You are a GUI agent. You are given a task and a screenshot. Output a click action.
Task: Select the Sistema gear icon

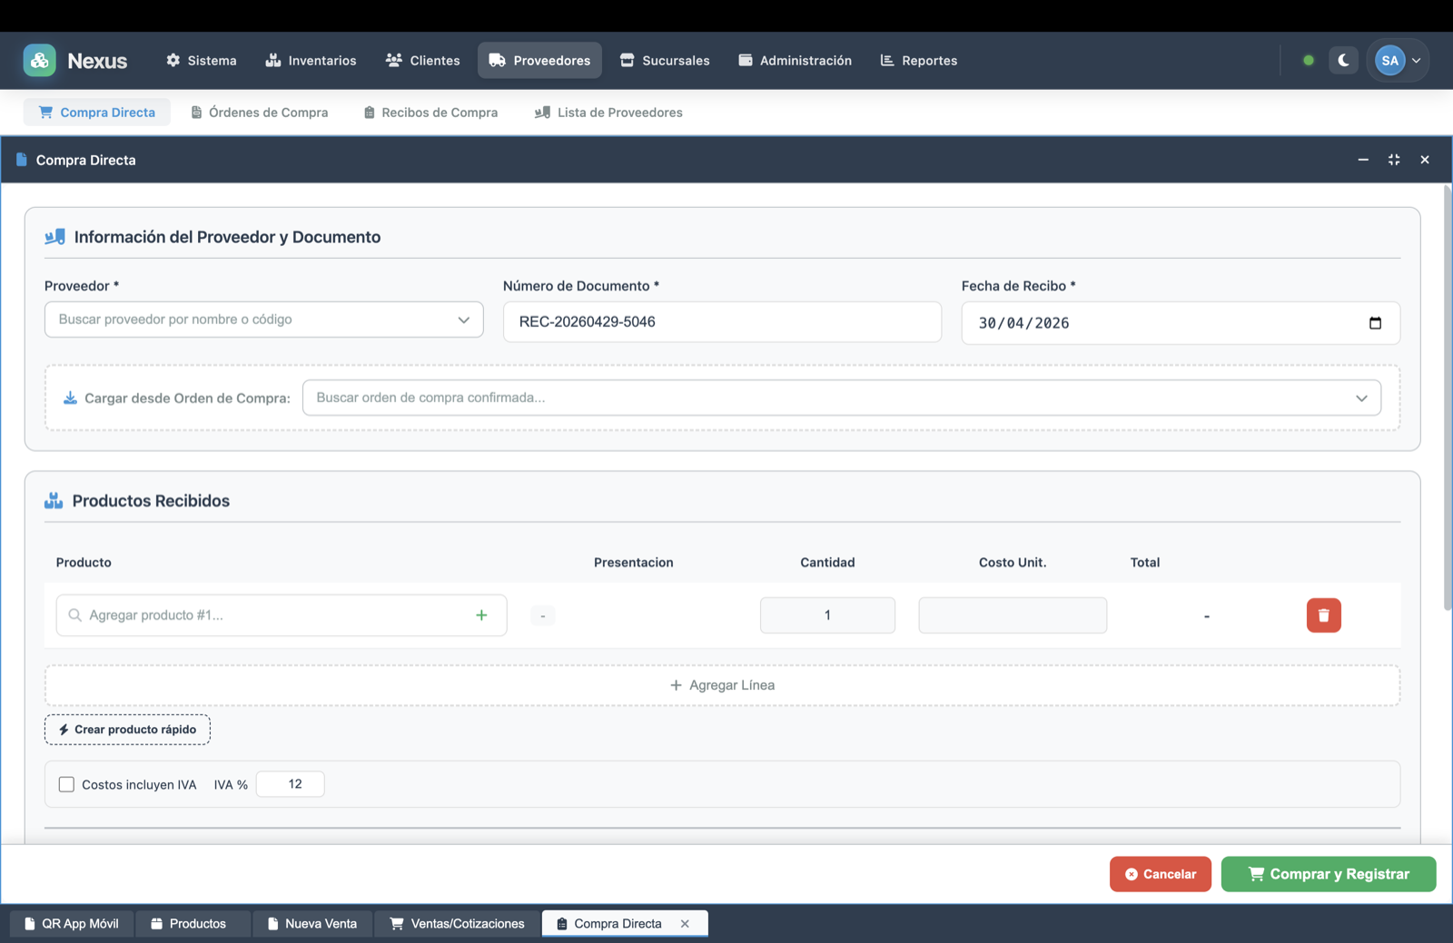173,60
